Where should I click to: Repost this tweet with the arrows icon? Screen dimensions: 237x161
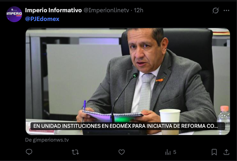(x=75, y=152)
